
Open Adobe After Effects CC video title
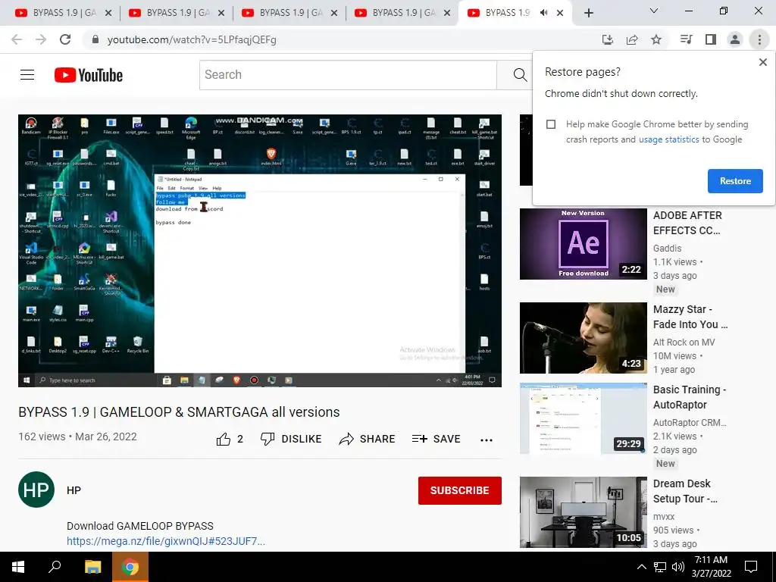point(687,223)
